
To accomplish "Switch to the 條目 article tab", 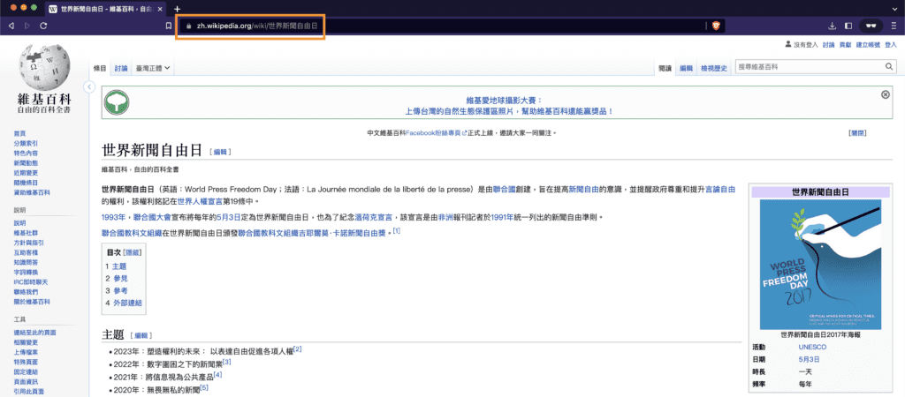I will [x=100, y=68].
